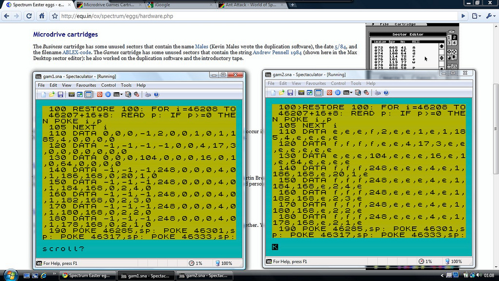Screen dimensions: 499x281
Task: Switch to iGoogle browser tab
Action: point(179,5)
